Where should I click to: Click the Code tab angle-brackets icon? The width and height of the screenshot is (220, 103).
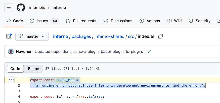click(9, 21)
